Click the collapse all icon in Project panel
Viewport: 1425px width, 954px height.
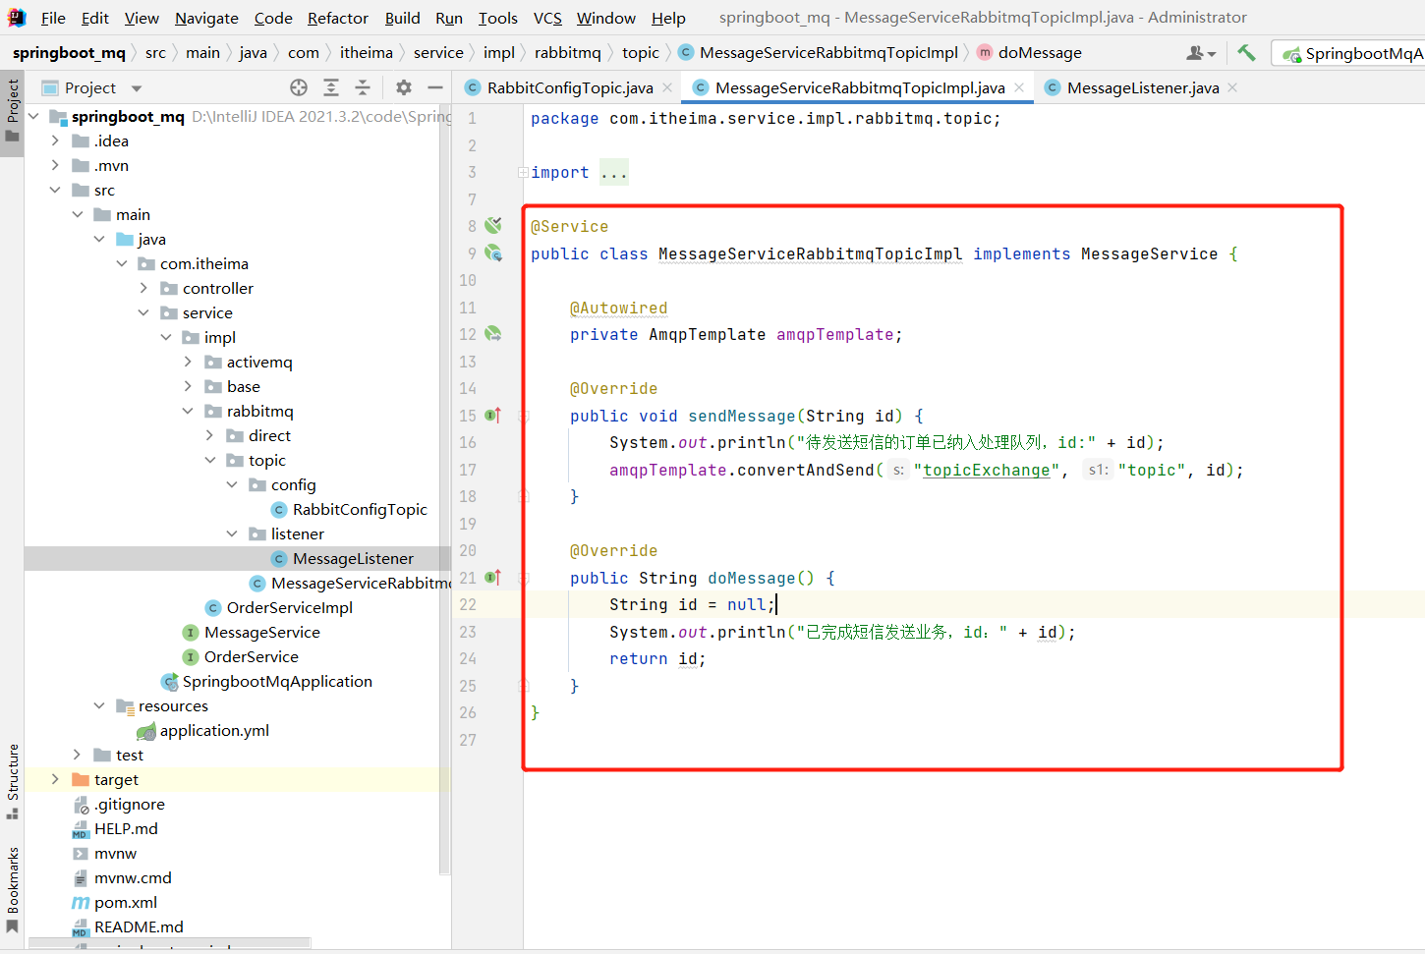[x=363, y=87]
